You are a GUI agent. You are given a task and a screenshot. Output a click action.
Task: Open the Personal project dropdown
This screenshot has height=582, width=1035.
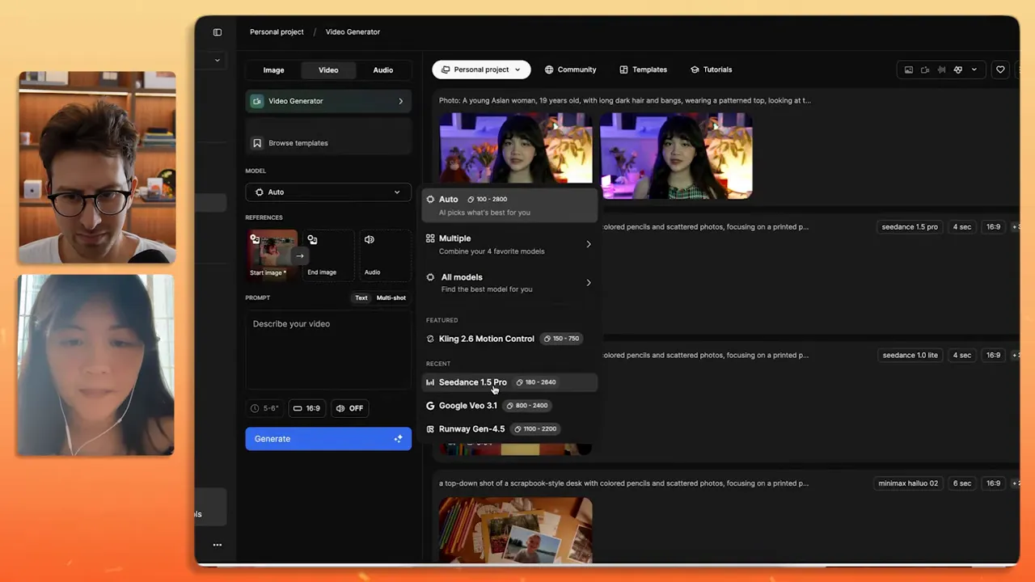(481, 70)
